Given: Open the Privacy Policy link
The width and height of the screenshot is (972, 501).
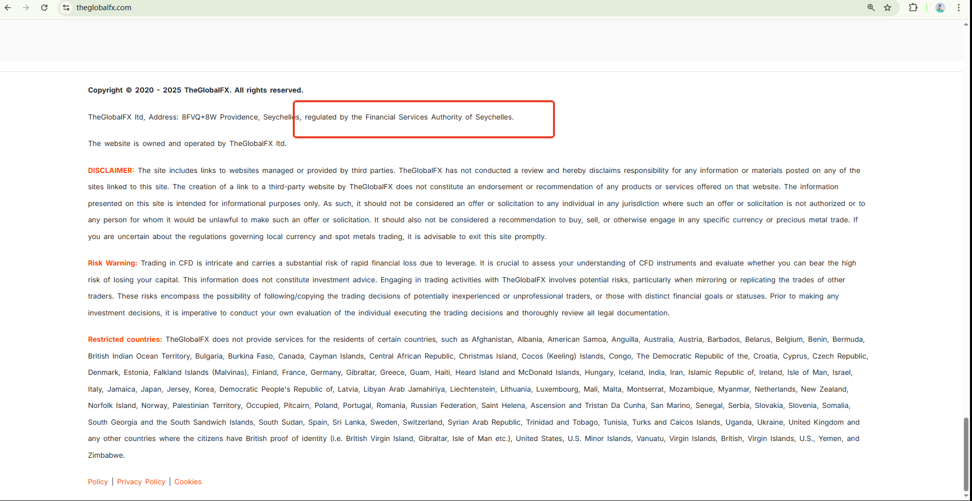Looking at the screenshot, I should point(141,482).
